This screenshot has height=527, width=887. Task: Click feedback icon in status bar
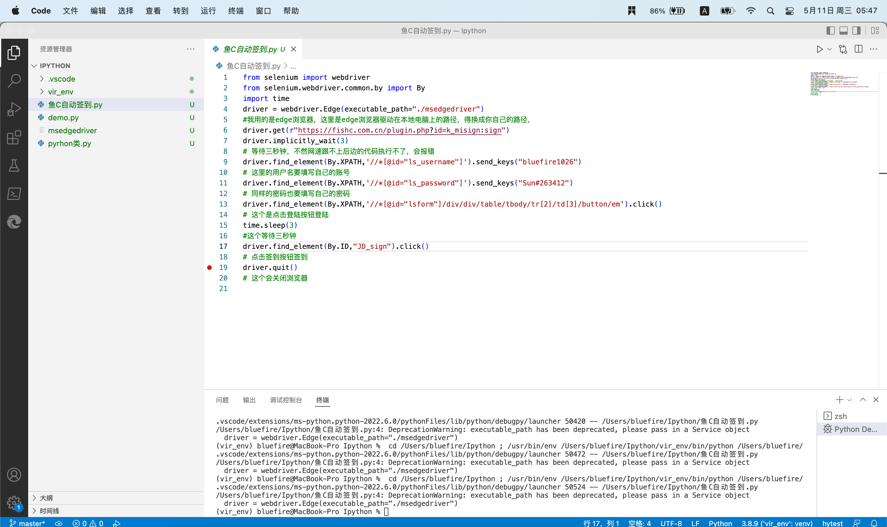point(856,523)
